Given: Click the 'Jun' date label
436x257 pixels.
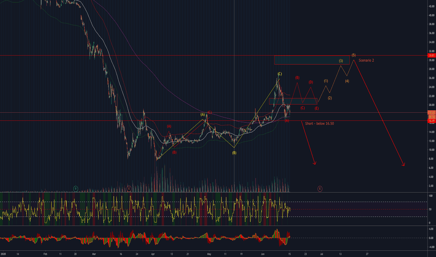Looking at the screenshot, I should click(263, 254).
